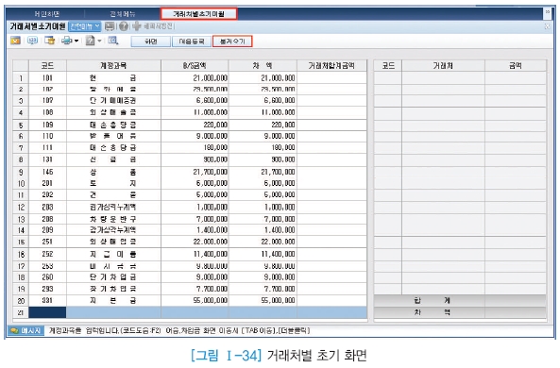Select code 111 대손충당금 row
The width and height of the screenshot is (560, 368).
(190, 148)
